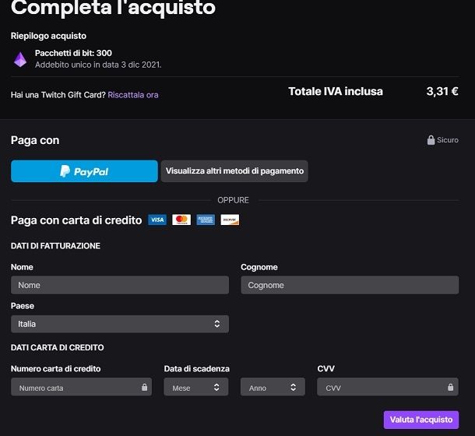Click the Discover card logo
The height and width of the screenshot is (436, 475).
(230, 220)
